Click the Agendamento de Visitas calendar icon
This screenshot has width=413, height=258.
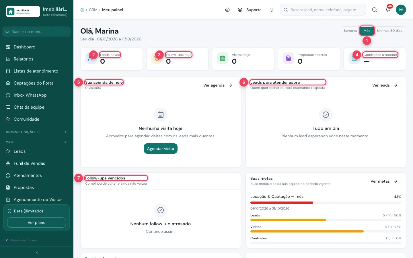click(8, 200)
